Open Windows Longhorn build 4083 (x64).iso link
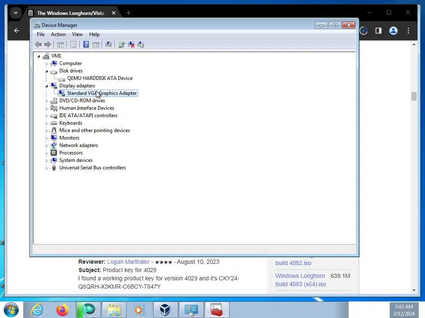Screen dimensions: 425x318 300,280
